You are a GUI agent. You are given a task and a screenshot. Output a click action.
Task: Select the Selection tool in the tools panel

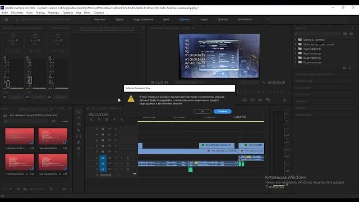79,112
